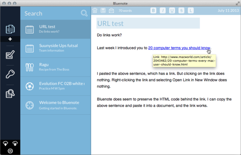Open Evolution FC 02B white note
This screenshot has height=155, width=241.
tap(56, 86)
